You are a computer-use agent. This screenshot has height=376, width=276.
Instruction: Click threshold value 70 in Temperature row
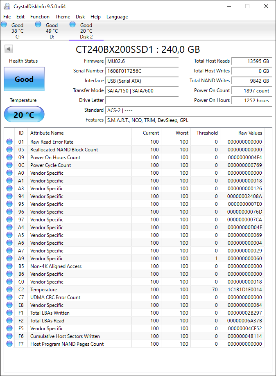click(215, 289)
